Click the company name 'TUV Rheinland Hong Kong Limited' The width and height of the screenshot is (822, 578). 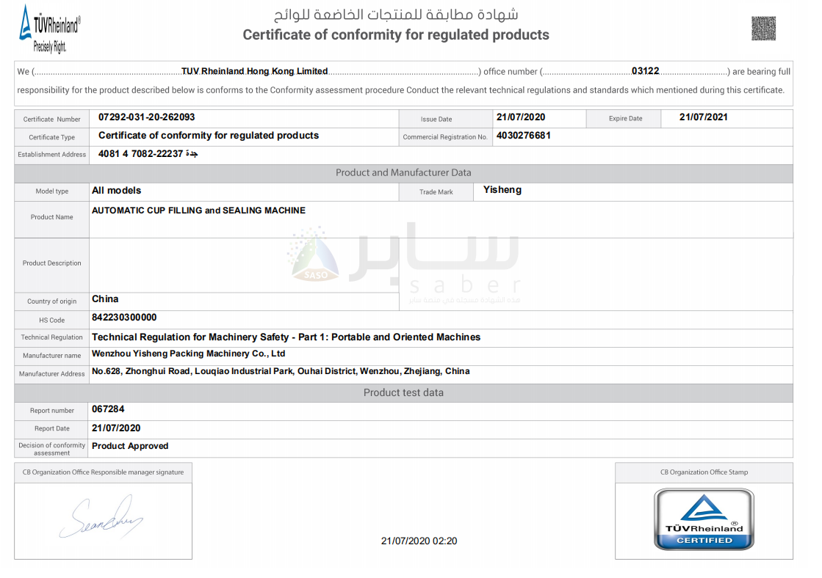pyautogui.click(x=254, y=71)
